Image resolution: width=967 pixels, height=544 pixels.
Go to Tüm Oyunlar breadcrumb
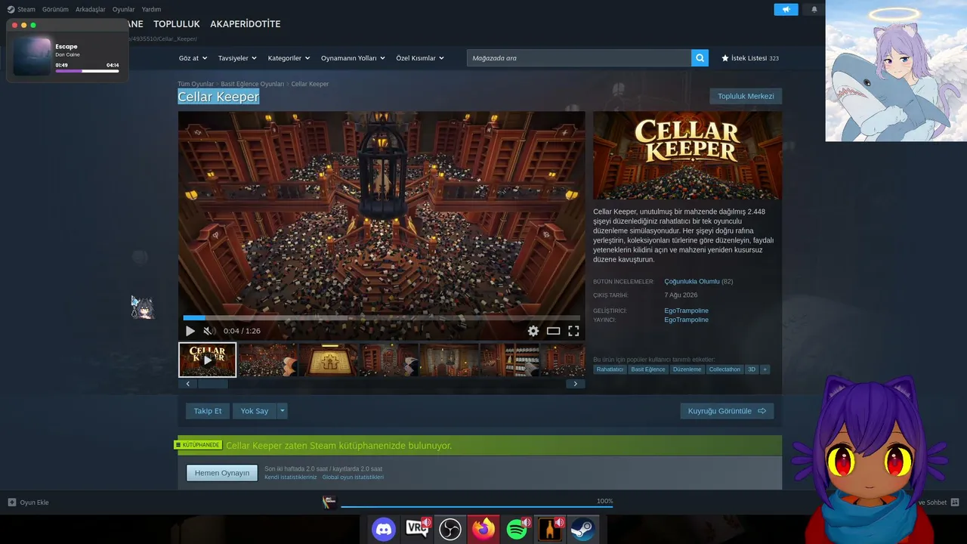pos(196,84)
